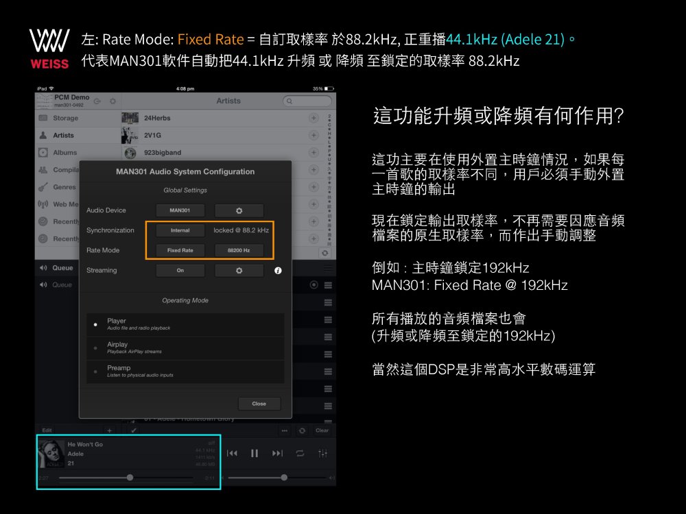Select the 88200 Hz rate button
This screenshot has height=514, width=686.
[x=239, y=250]
